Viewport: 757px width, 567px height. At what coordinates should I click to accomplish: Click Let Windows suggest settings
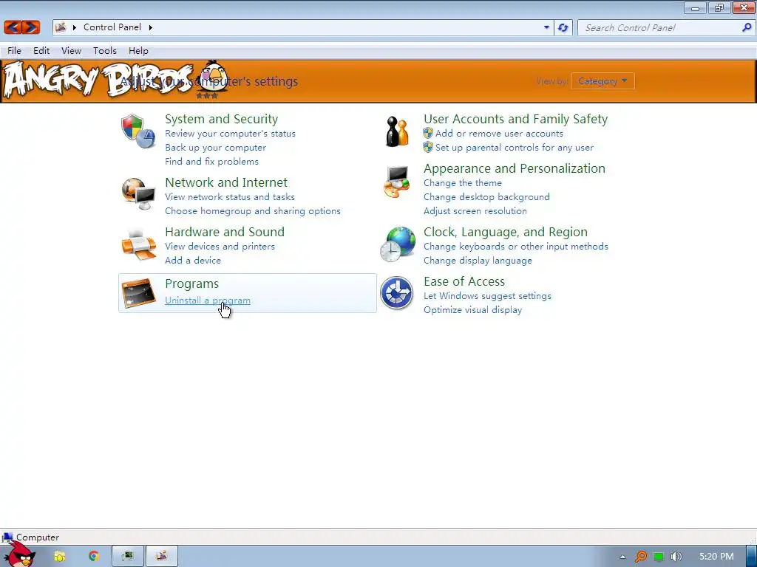[488, 296]
